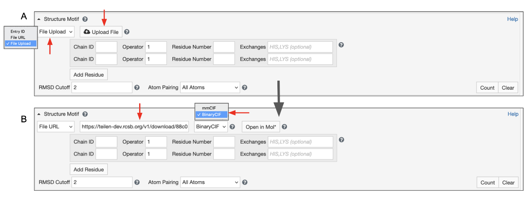The image size is (532, 203).
Task: Click help icon beside BinaryCIF format dropdown
Action: (x=232, y=127)
